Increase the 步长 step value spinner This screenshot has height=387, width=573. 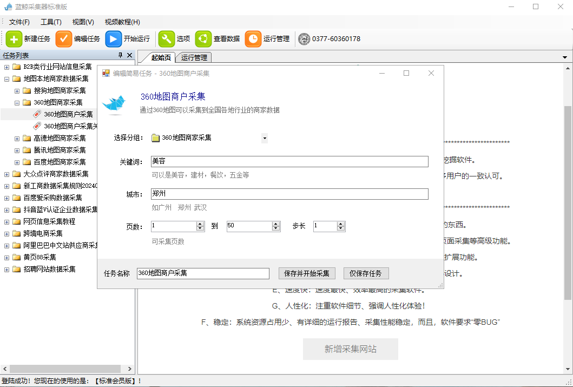tap(341, 224)
